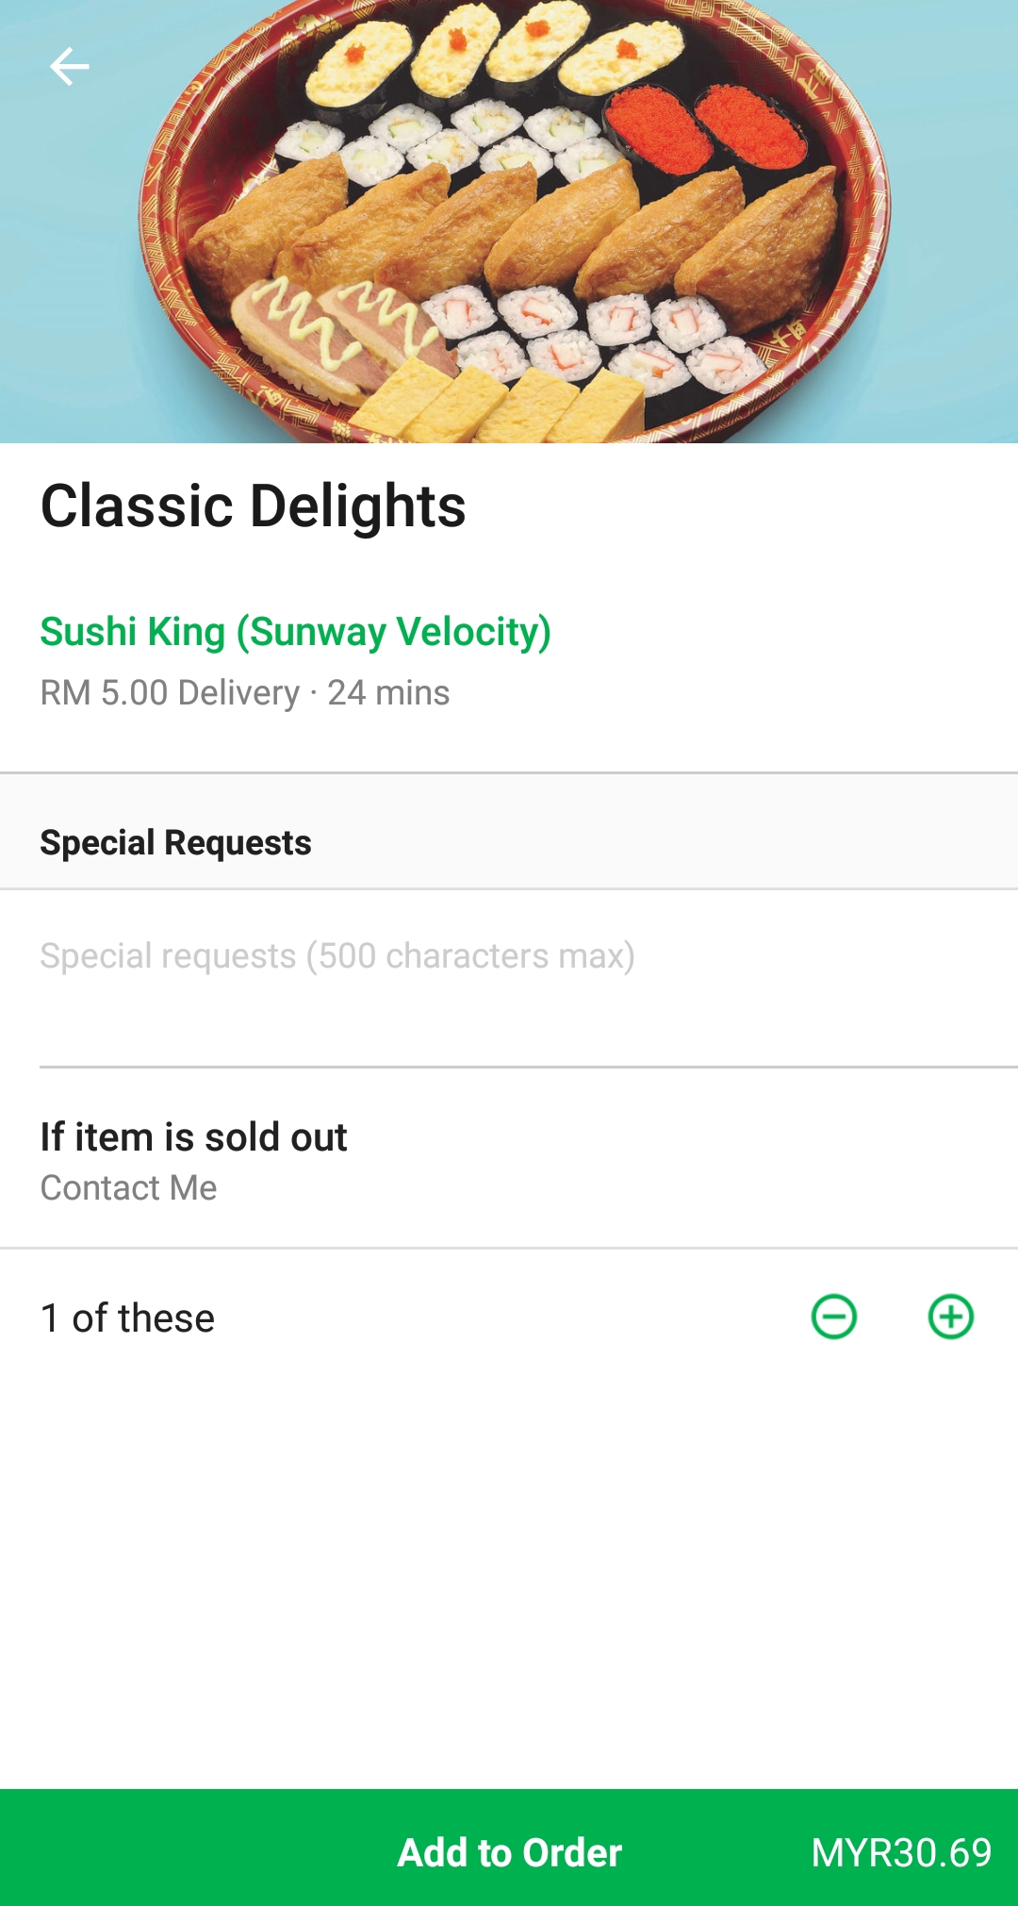Change the 'Contact Me' sold-out preference
Viewport: 1018px width, 1906px height.
pyautogui.click(x=129, y=1188)
